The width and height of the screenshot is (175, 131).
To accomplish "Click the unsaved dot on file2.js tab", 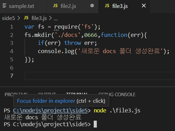I will (x=92, y=6).
